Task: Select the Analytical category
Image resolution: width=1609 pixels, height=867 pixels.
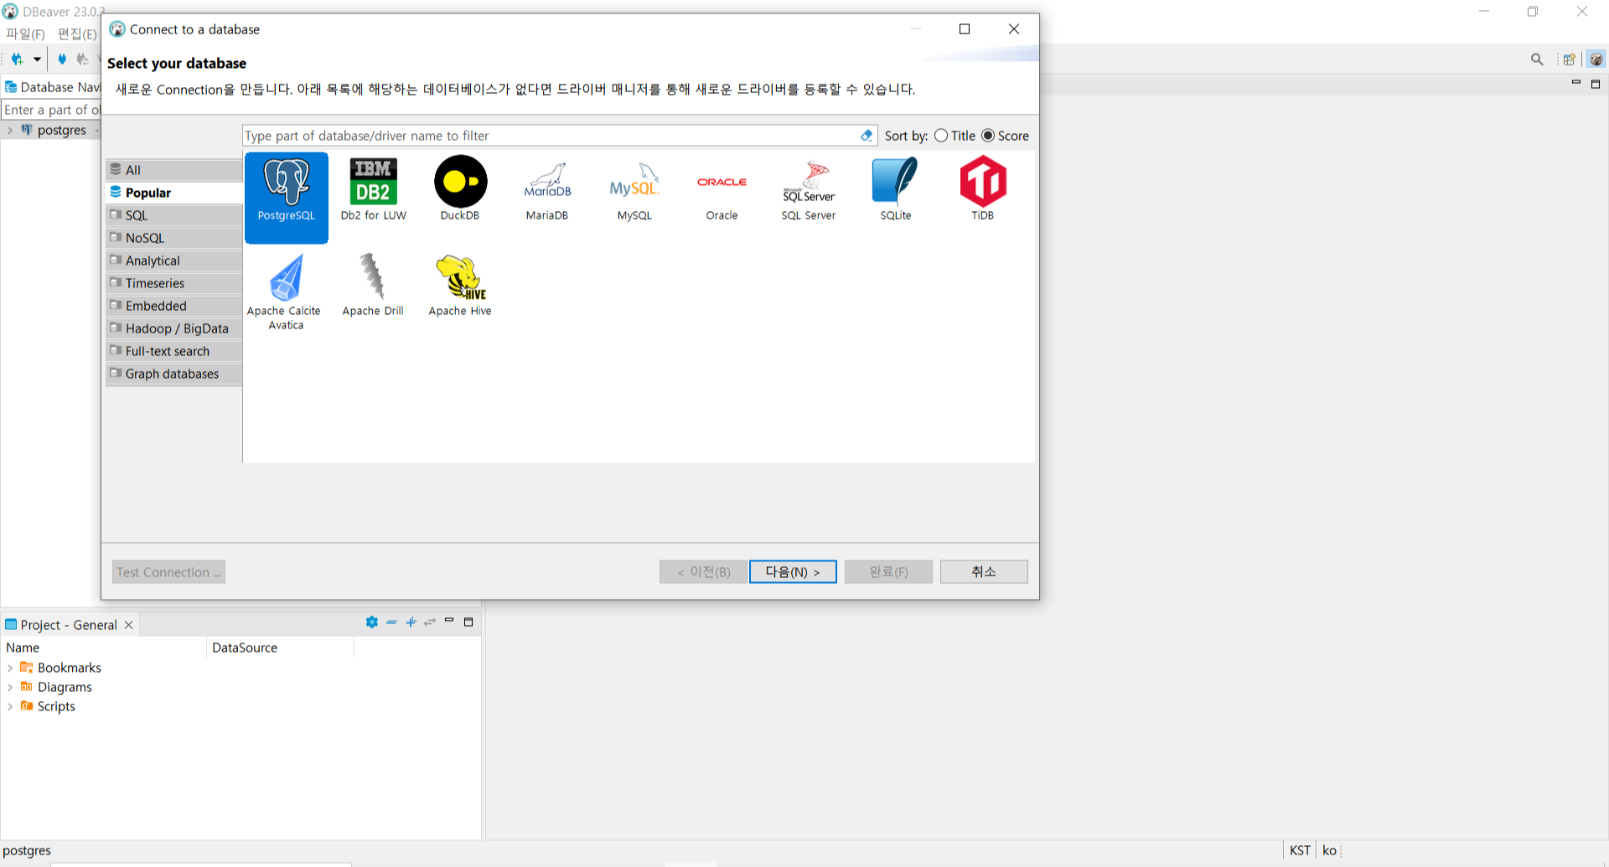Action: click(x=174, y=261)
